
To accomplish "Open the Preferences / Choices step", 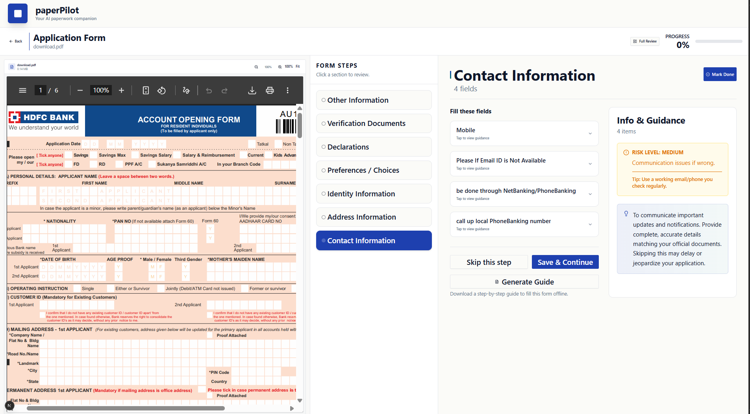I will click(x=374, y=170).
